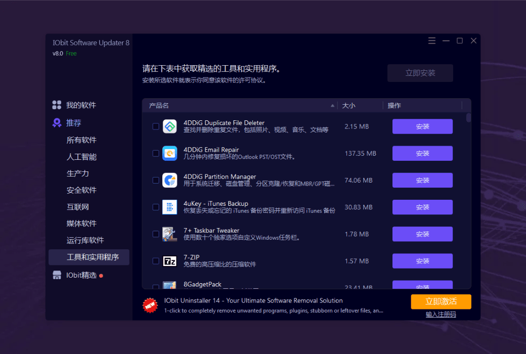Open the hamburger menu icon

pos(432,40)
